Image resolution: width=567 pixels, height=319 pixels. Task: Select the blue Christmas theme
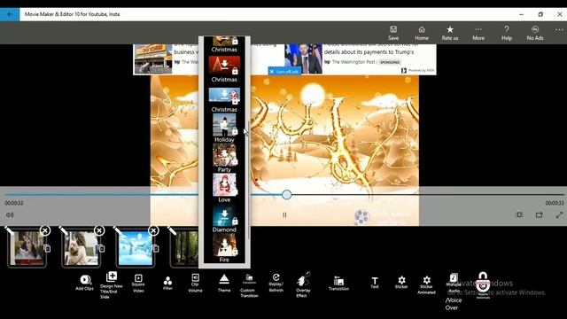click(224, 99)
